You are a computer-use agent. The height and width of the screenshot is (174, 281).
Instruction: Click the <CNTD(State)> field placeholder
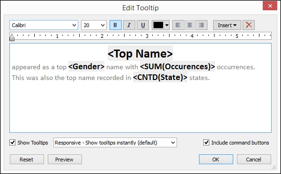160,77
